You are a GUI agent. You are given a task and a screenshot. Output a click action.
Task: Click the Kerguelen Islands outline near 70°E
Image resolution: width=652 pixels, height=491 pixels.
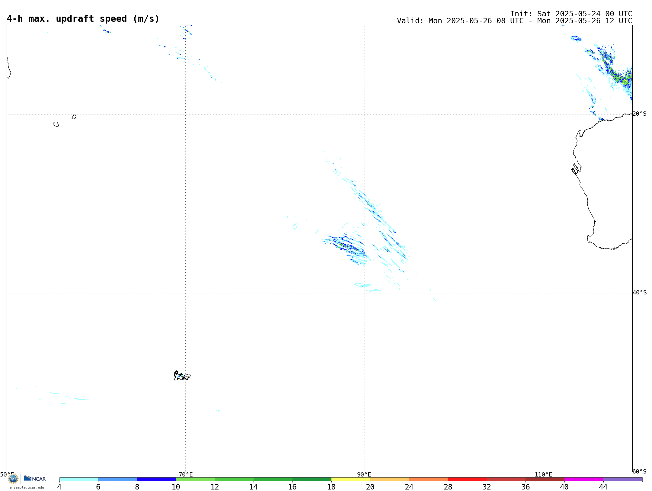(x=182, y=376)
